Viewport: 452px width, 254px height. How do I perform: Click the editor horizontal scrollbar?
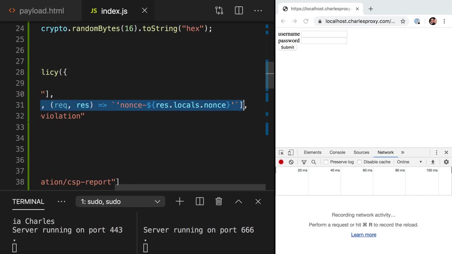point(190,187)
